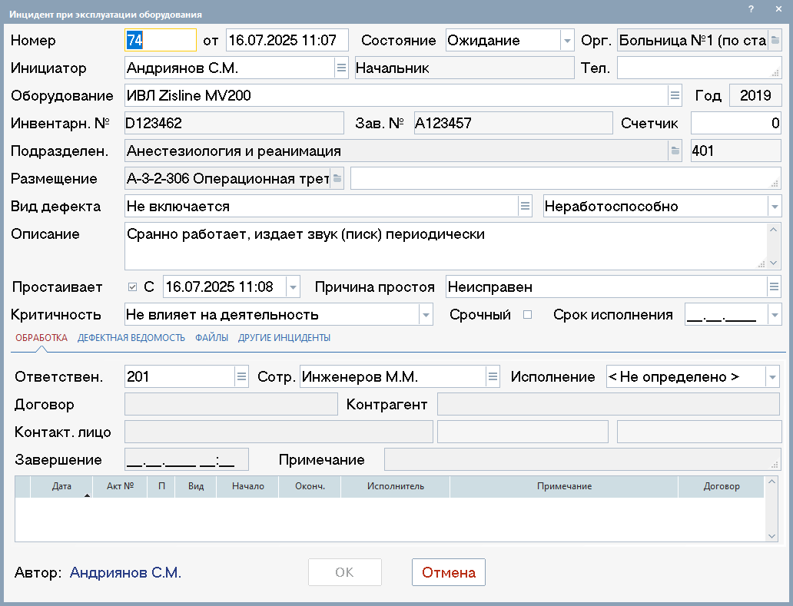Open the Файлы tab
The width and height of the screenshot is (793, 606).
tap(211, 338)
